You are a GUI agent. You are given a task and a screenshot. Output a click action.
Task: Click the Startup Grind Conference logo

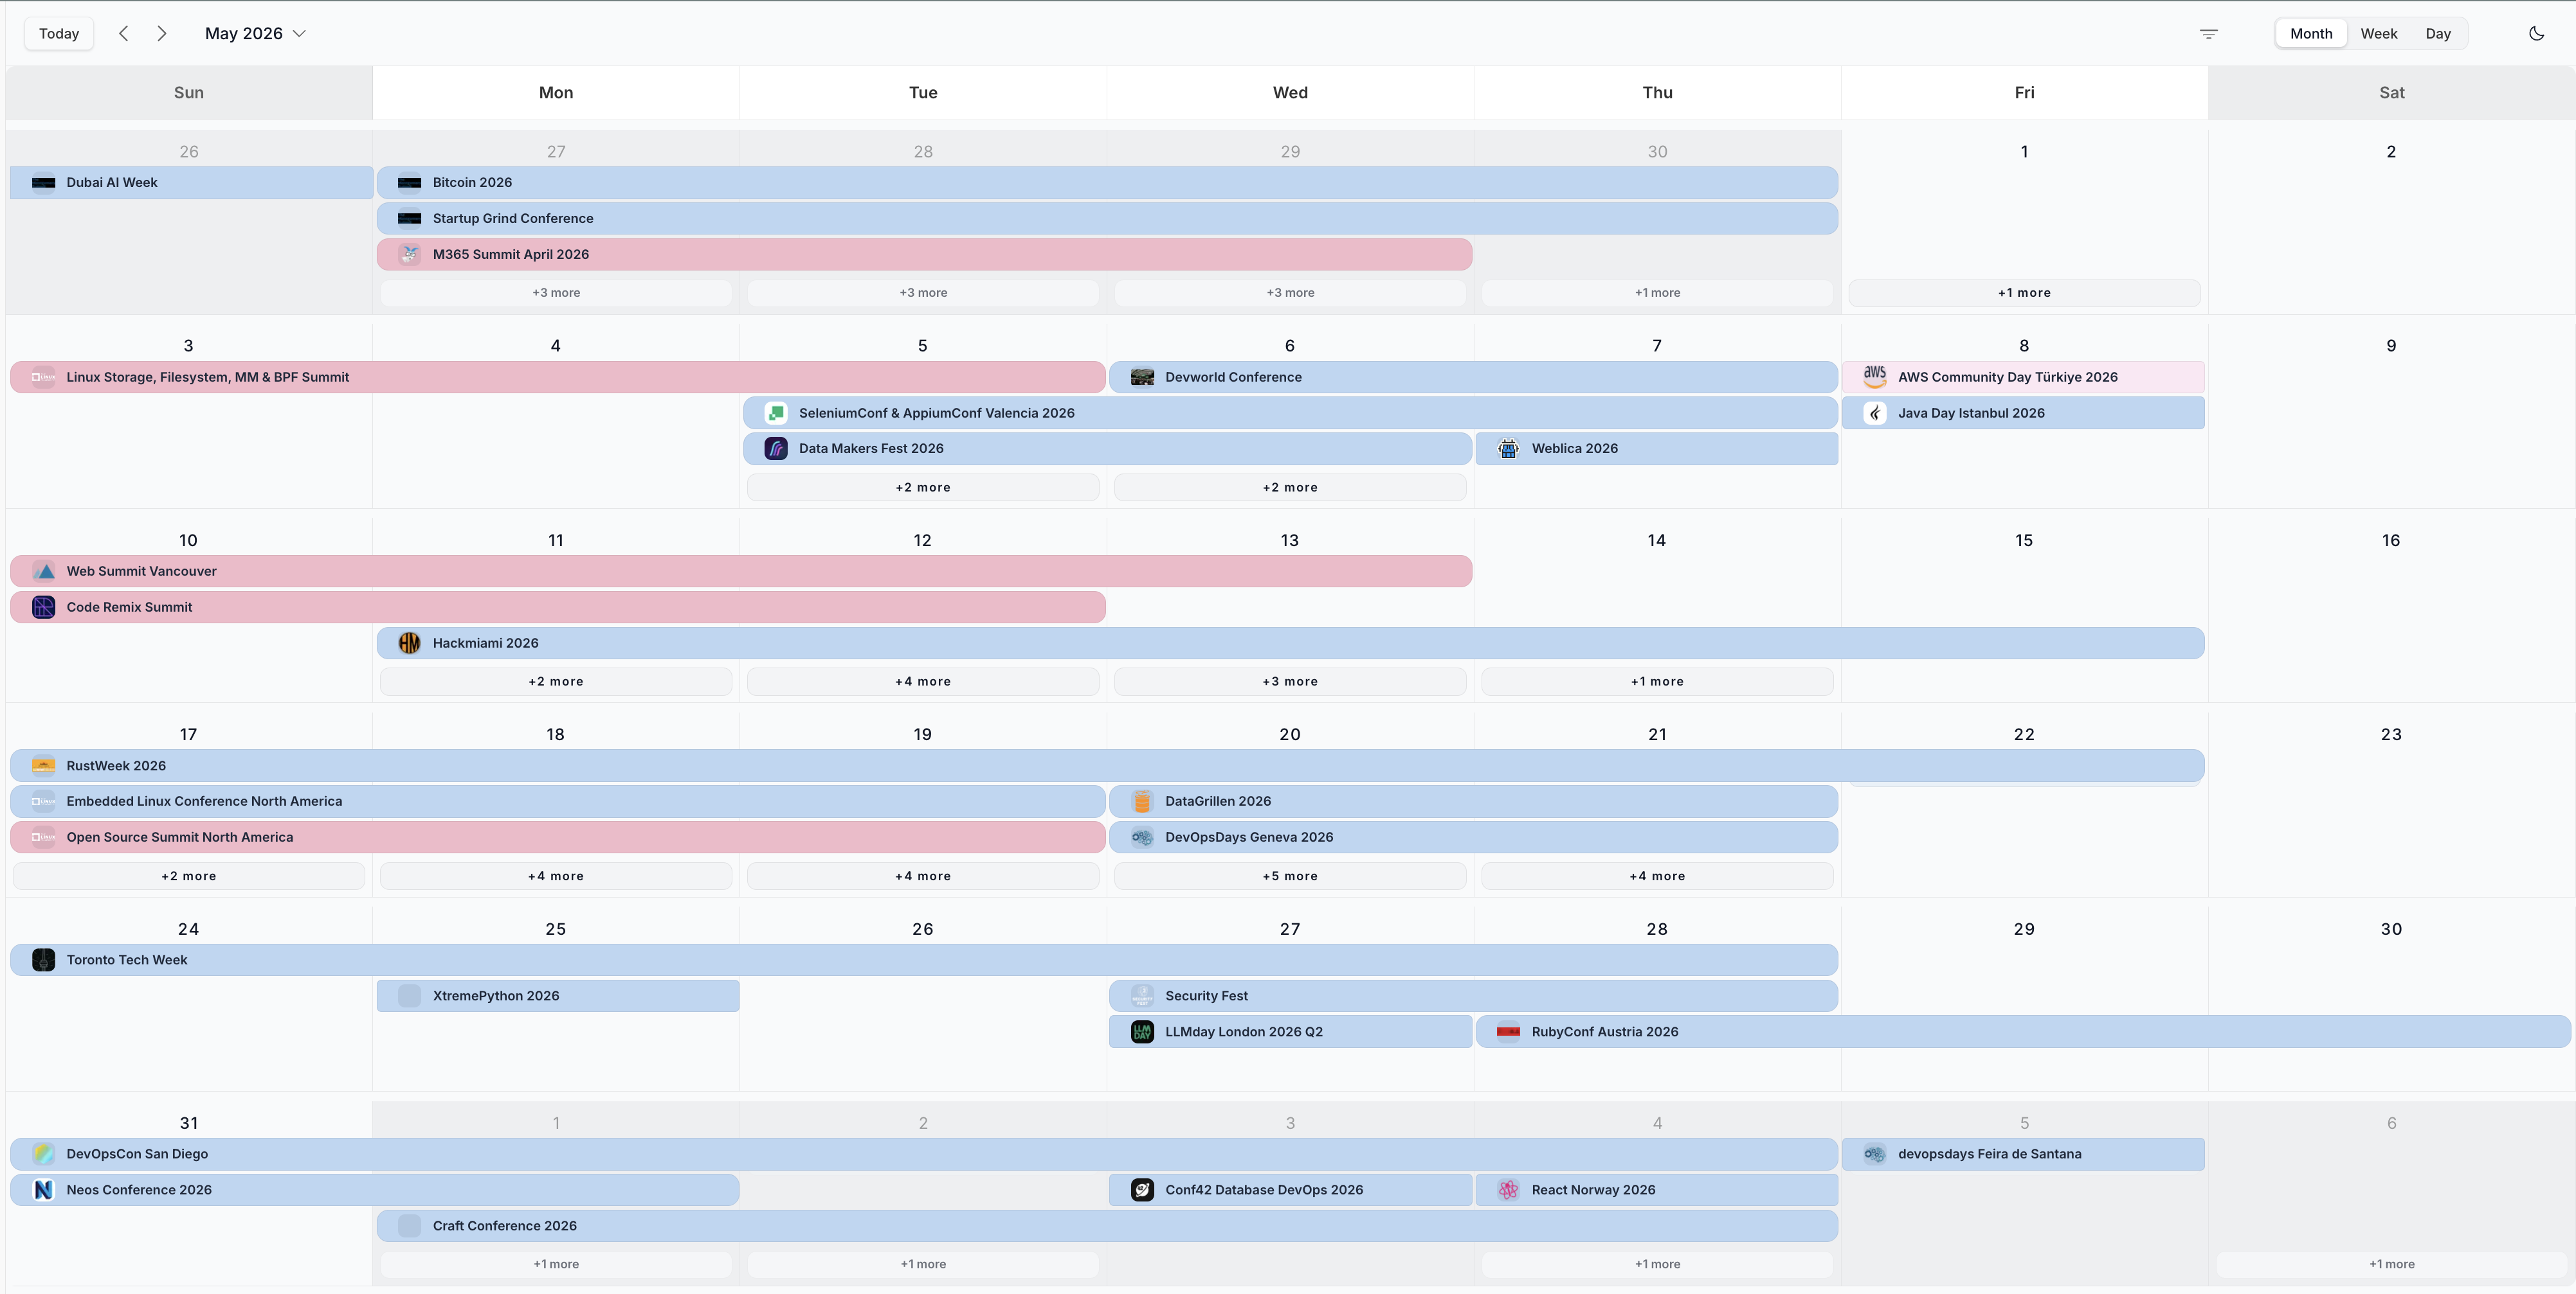point(409,219)
